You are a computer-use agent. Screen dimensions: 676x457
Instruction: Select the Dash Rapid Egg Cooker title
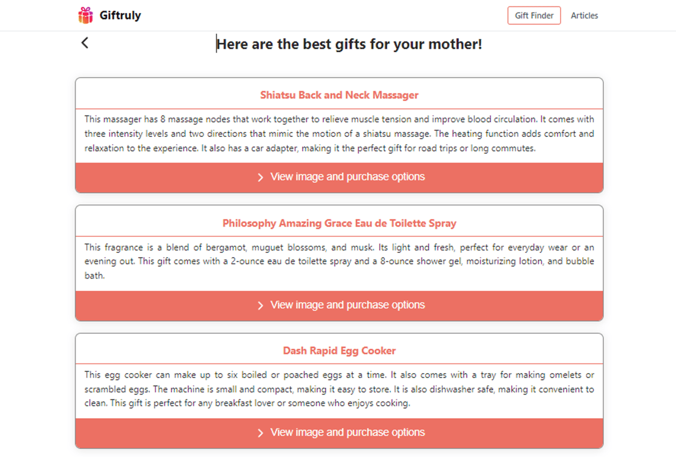point(339,351)
